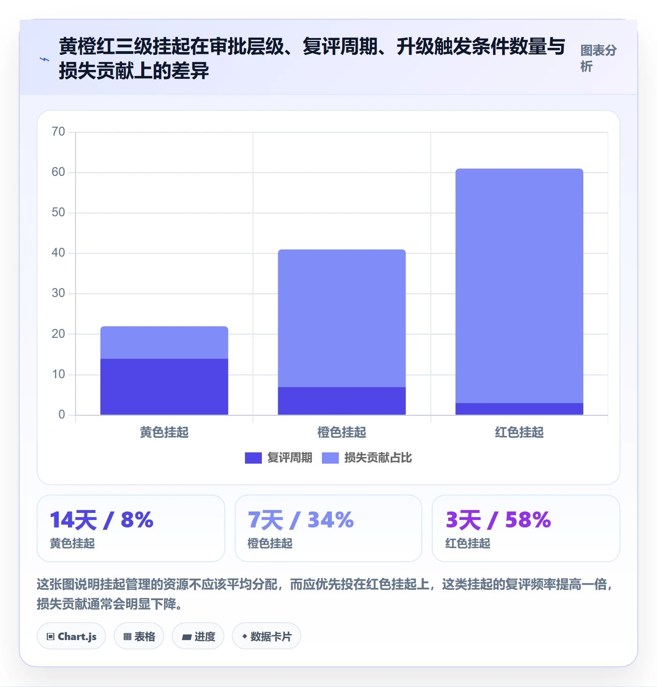Viewport: 657px width, 687px height.
Task: Select the chart title starting with 黄橙红三级挂起
Action: pyautogui.click(x=312, y=59)
